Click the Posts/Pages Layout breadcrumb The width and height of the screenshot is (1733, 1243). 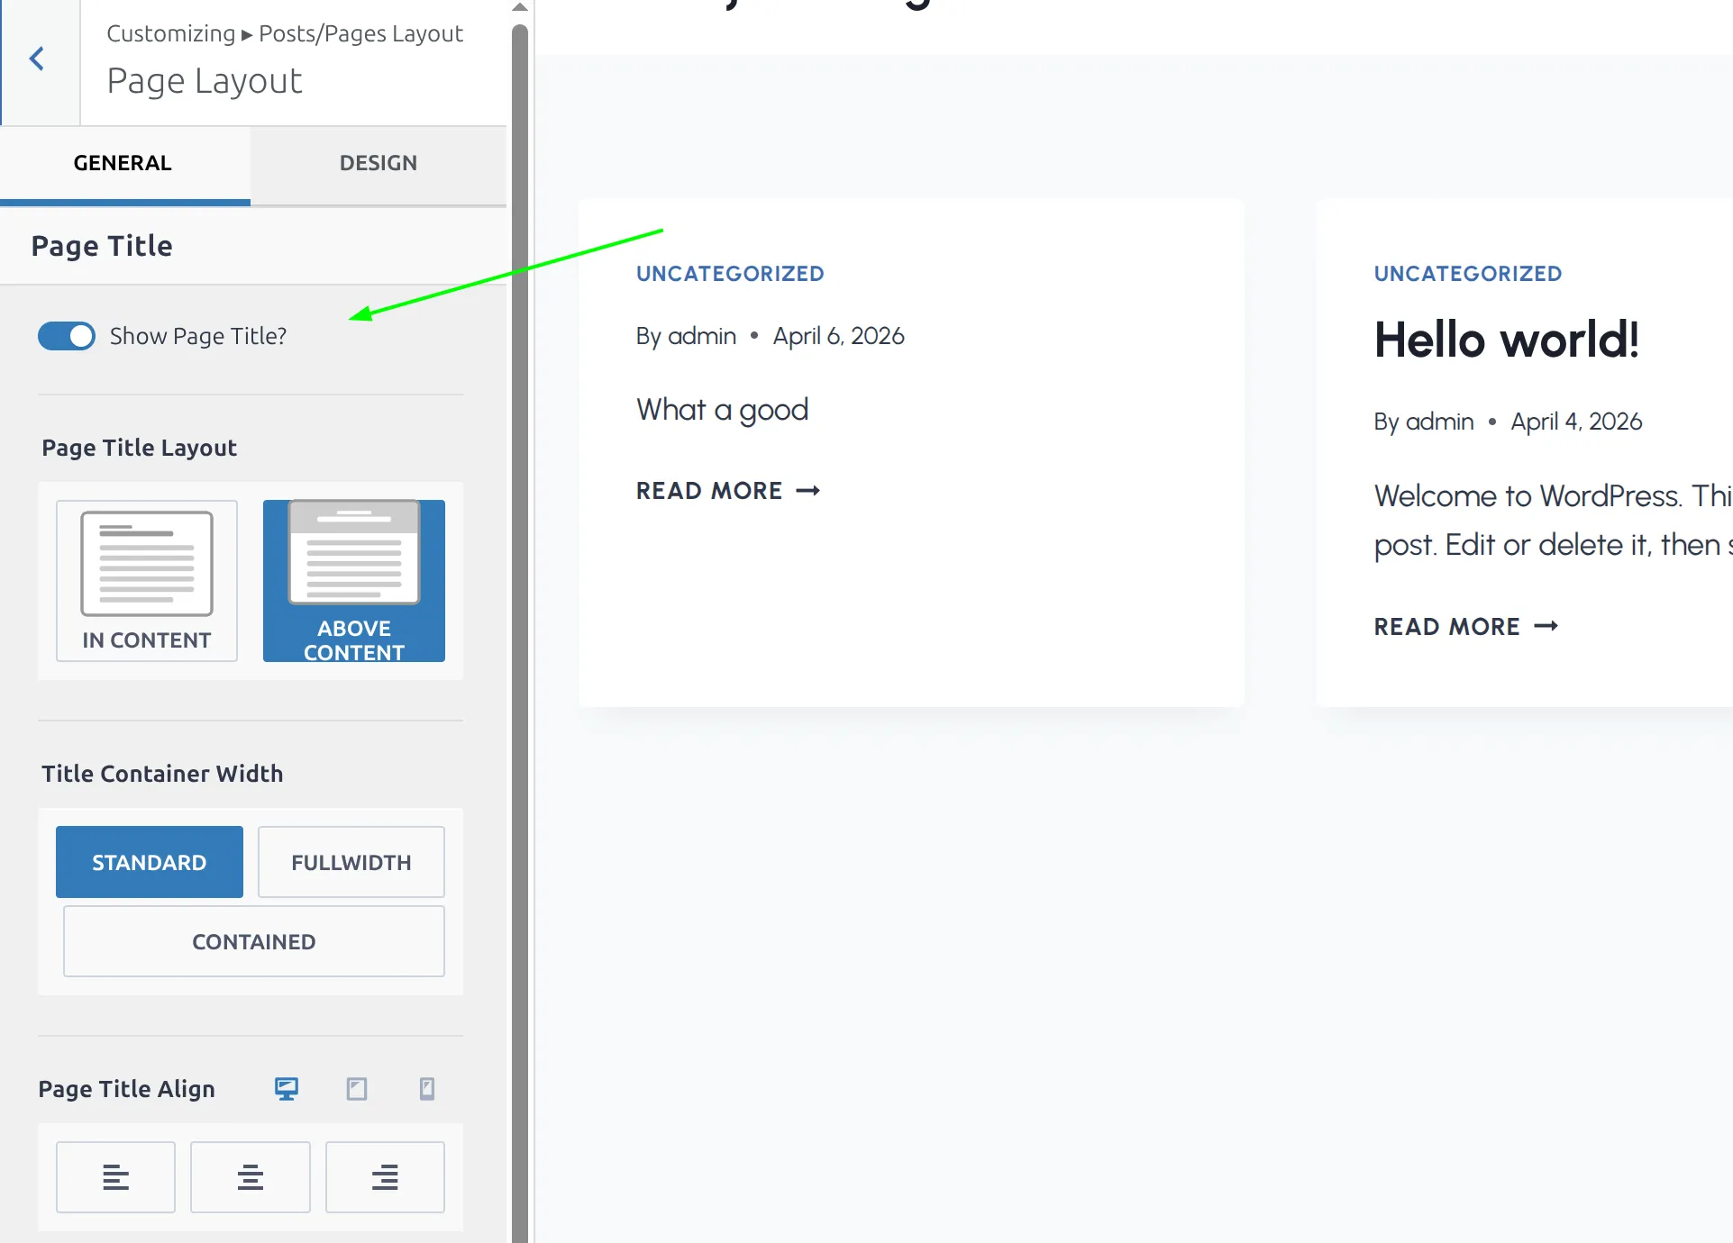tap(360, 33)
